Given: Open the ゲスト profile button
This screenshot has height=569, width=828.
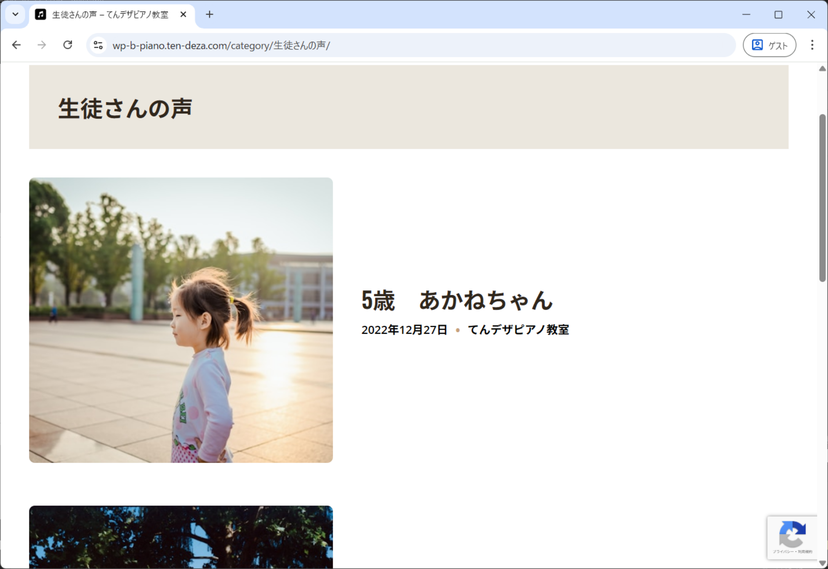Looking at the screenshot, I should coord(769,45).
